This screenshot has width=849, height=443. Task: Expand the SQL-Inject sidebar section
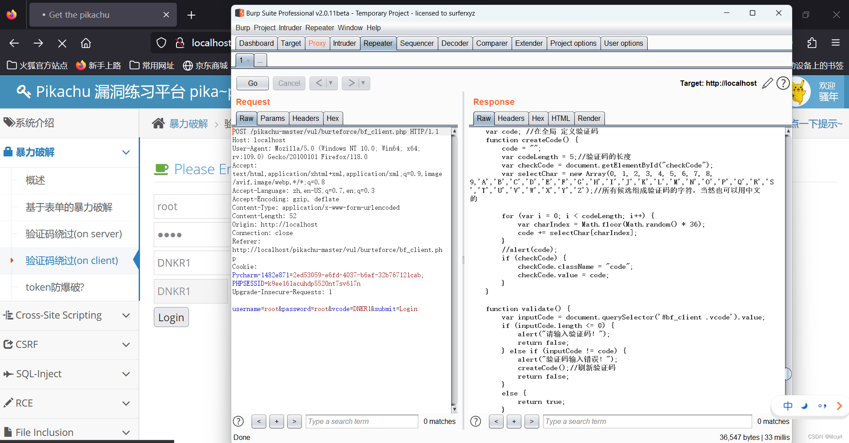pyautogui.click(x=126, y=374)
